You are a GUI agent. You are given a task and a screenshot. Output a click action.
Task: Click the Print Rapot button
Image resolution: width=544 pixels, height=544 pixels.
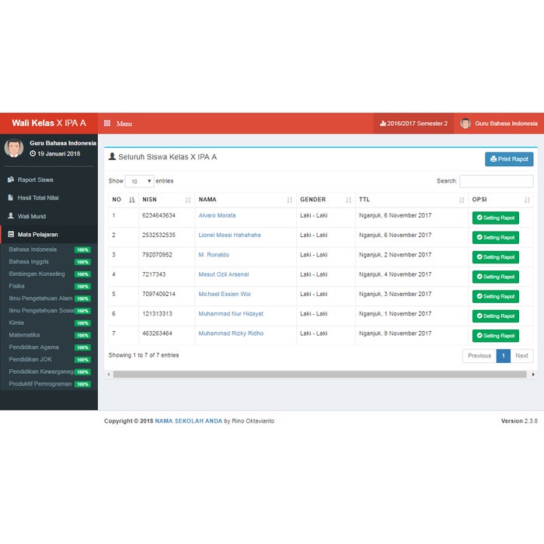click(x=509, y=159)
